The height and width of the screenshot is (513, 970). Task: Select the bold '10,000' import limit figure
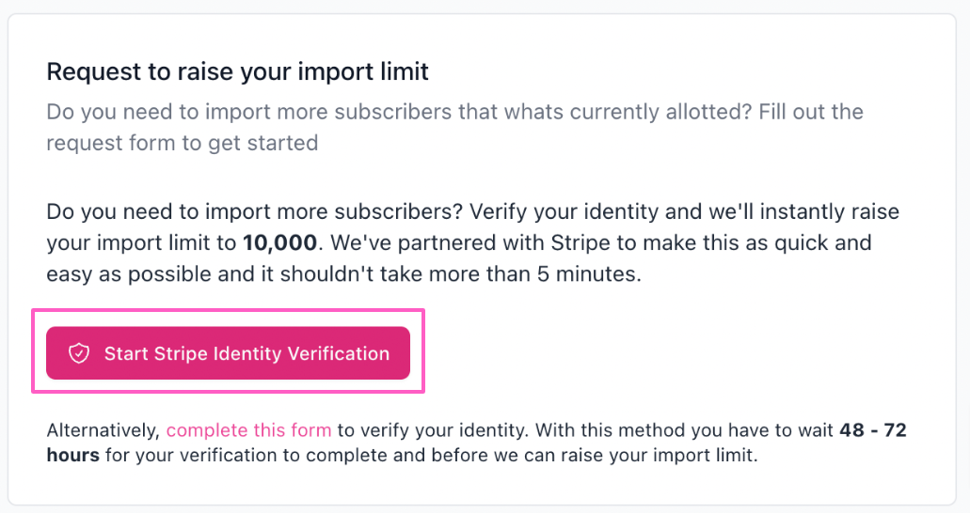pyautogui.click(x=279, y=243)
